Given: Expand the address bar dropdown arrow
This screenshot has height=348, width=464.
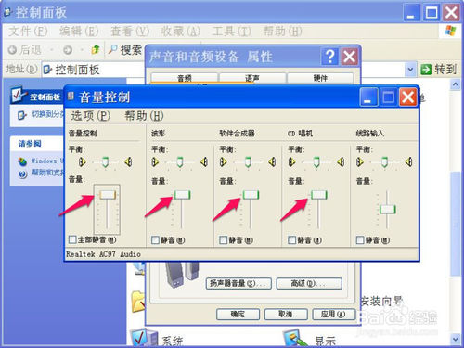Looking at the screenshot, I should (410, 70).
